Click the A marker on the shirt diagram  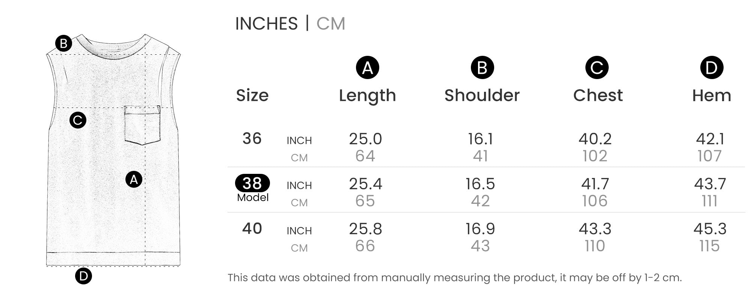134,179
